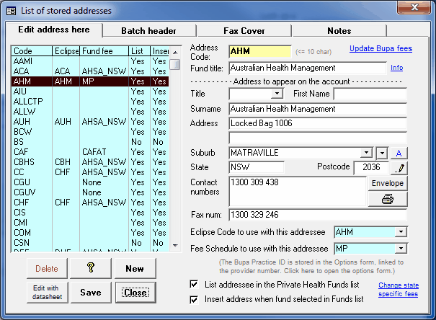Click the empty second address line field

coord(318,138)
